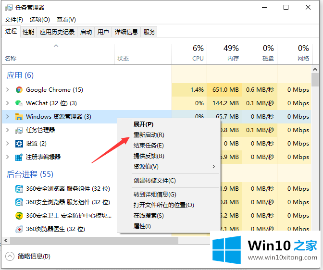Expand the 任务管理器 process group
Screen dimensions: 323x270
(8, 130)
